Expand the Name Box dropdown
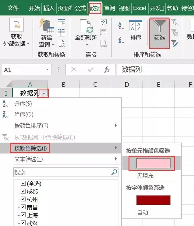The width and height of the screenshot is (194, 226). click(x=47, y=69)
